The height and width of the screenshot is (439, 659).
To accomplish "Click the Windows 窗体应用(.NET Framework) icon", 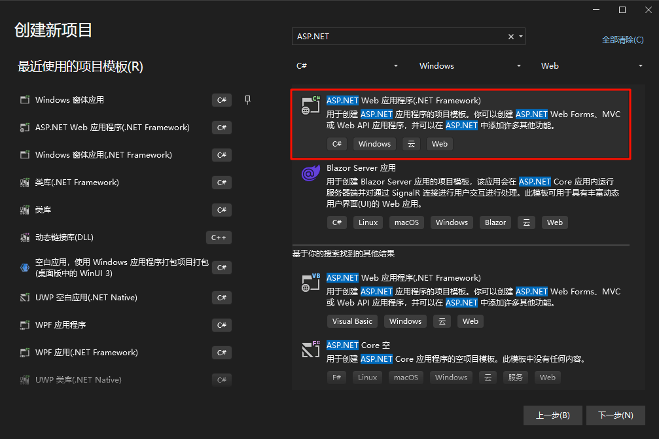I will coord(25,155).
